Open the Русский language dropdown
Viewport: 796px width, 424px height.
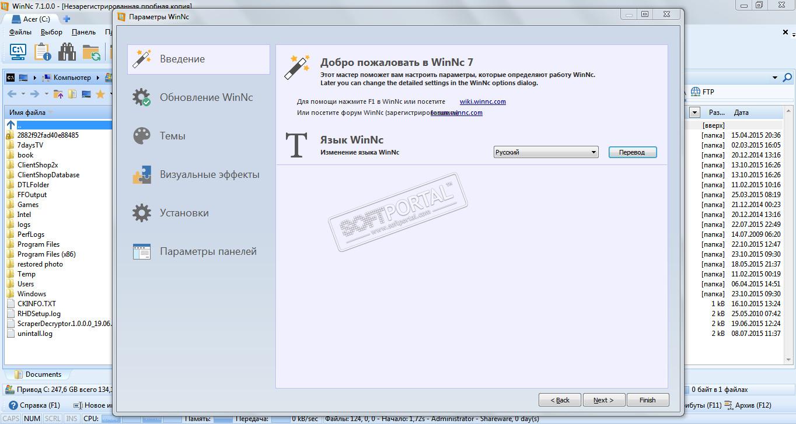click(546, 152)
